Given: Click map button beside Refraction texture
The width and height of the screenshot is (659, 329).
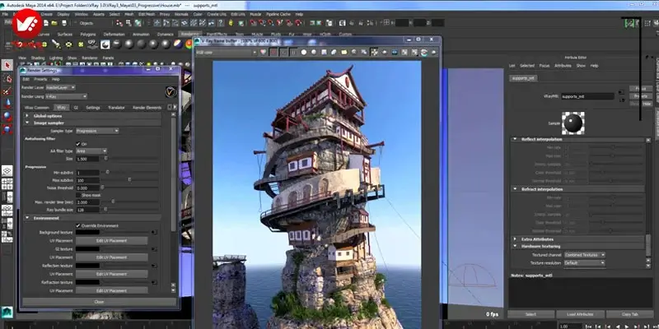Looking at the screenshot, I should (154, 282).
